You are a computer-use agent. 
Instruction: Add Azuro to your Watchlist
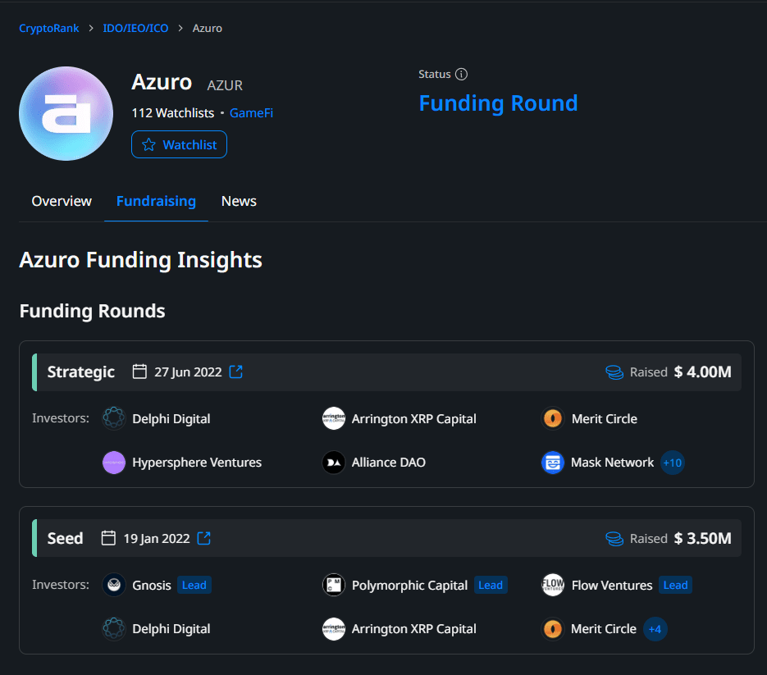pyautogui.click(x=179, y=144)
